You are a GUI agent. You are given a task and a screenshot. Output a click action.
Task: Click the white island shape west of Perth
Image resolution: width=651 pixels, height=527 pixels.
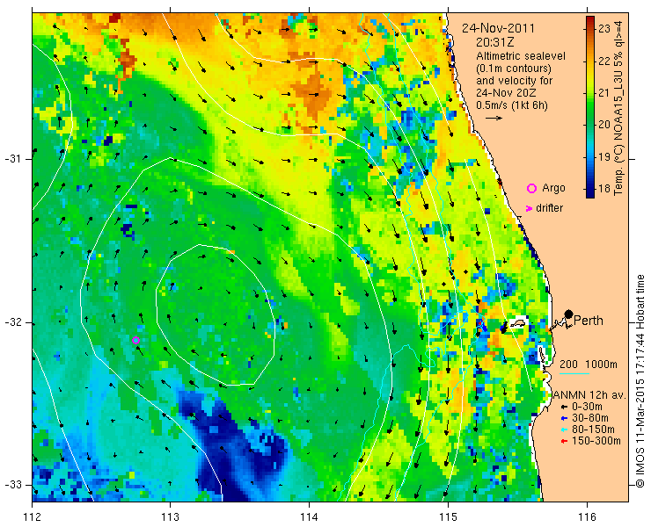[518, 322]
